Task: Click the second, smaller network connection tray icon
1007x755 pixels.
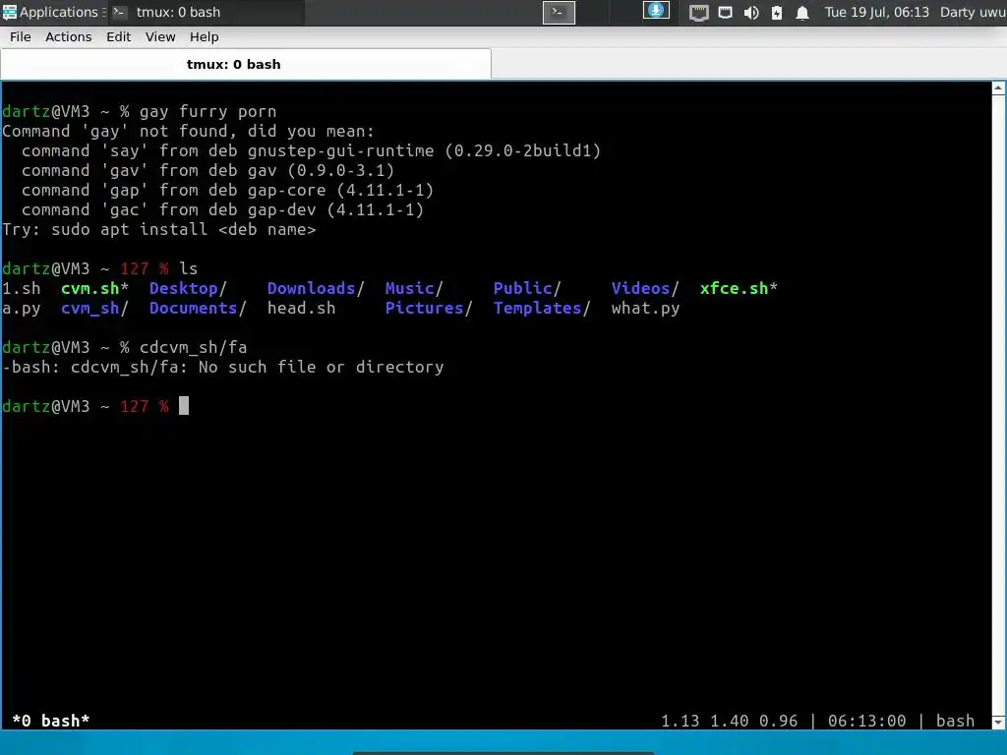Action: (x=725, y=12)
